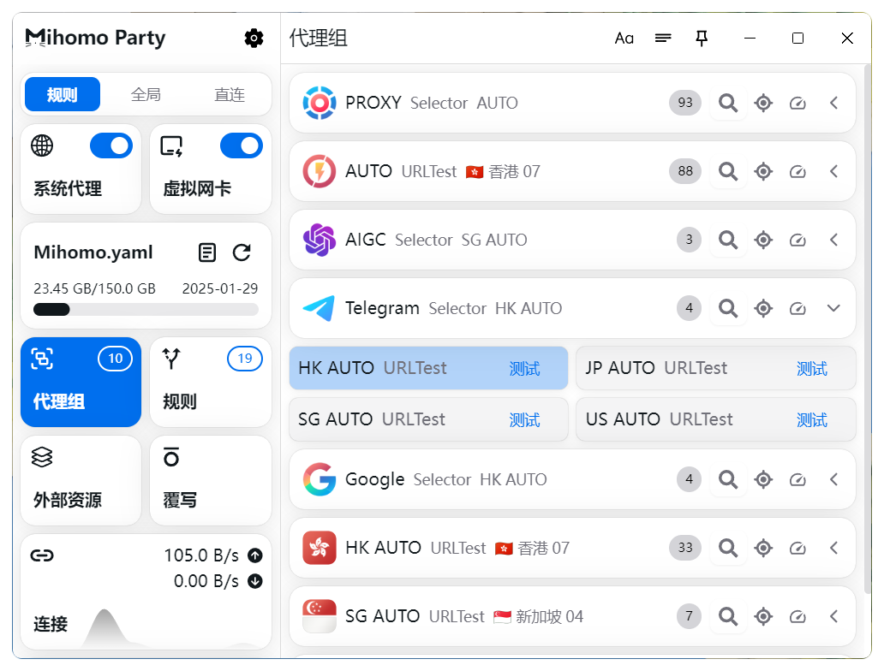Switch to the 直连 direct mode tab
This screenshot has width=884, height=671.
click(x=230, y=94)
